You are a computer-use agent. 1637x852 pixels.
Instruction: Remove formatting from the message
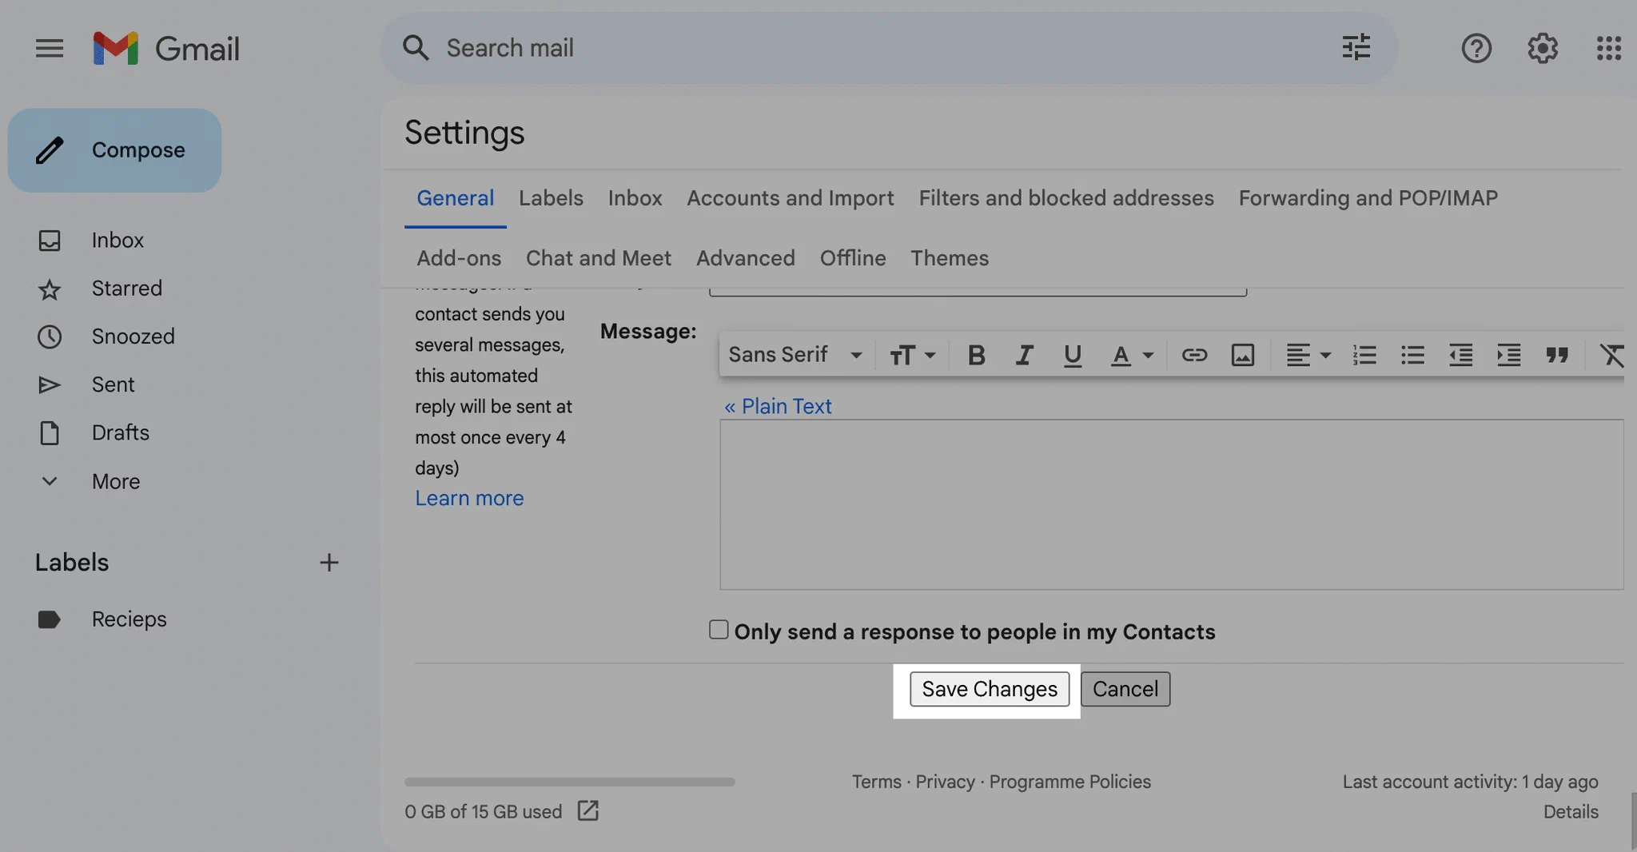(x=1611, y=355)
